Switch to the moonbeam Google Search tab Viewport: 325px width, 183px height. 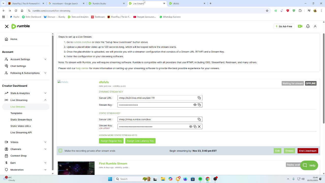tap(67, 4)
